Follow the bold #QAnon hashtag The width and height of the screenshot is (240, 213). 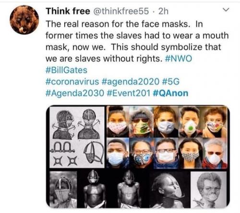tap(170, 93)
